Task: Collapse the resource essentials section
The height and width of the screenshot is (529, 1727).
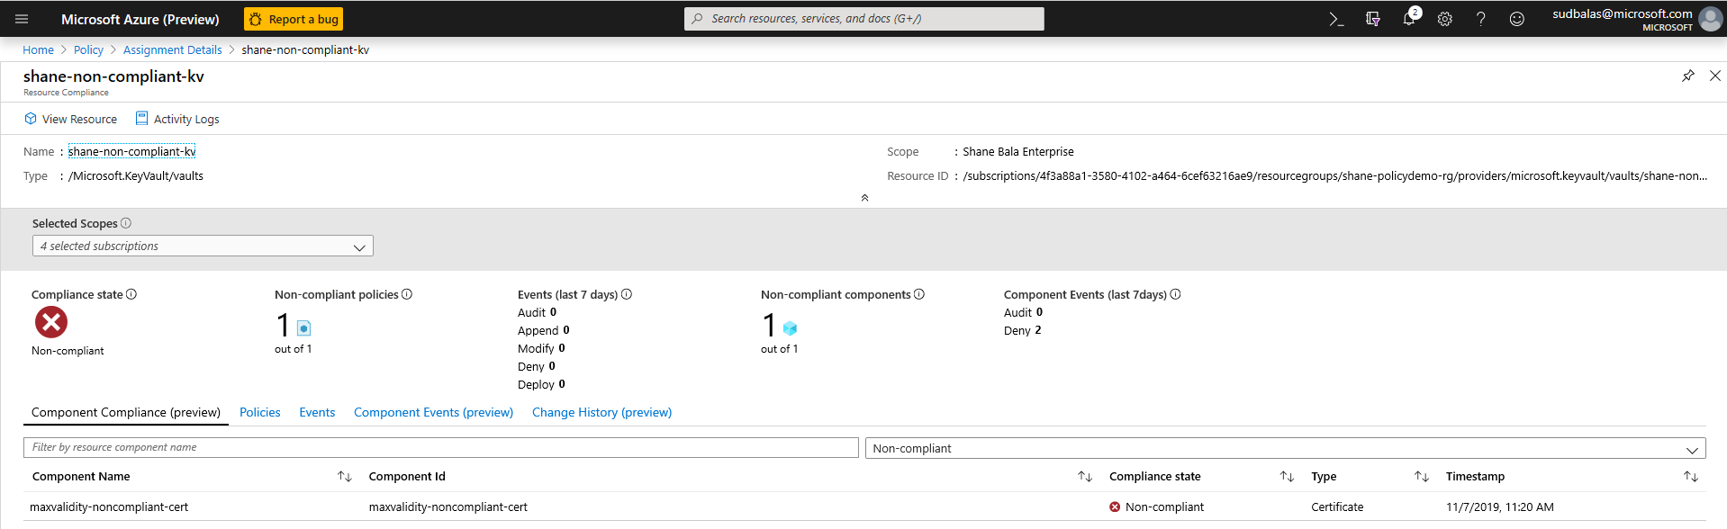Action: tap(864, 198)
